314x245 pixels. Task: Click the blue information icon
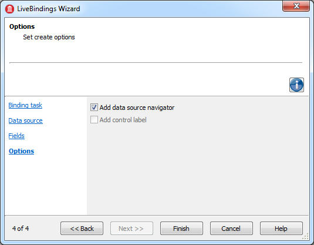[x=296, y=85]
